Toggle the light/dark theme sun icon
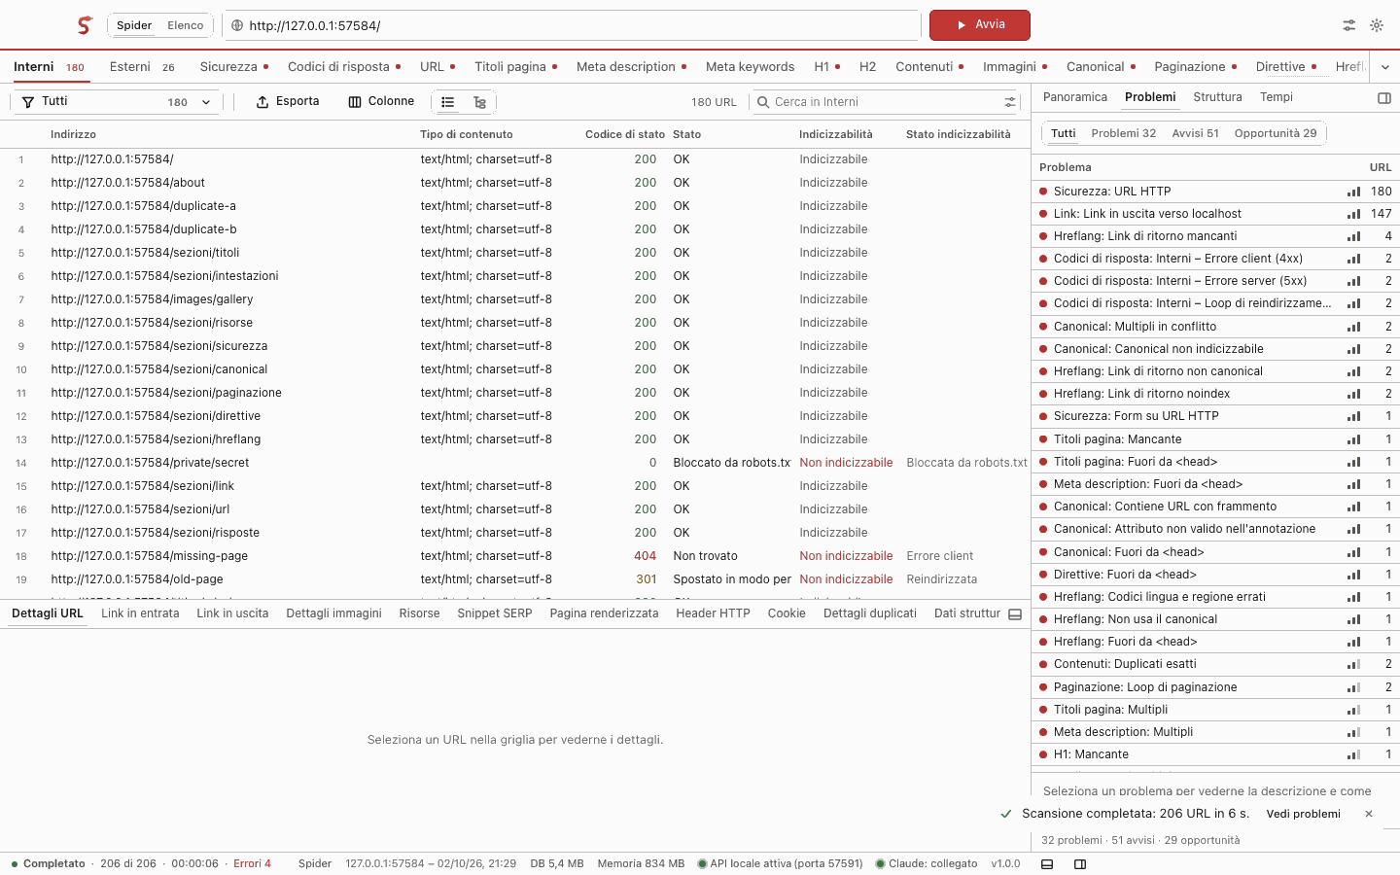This screenshot has height=875, width=1400. [1377, 25]
